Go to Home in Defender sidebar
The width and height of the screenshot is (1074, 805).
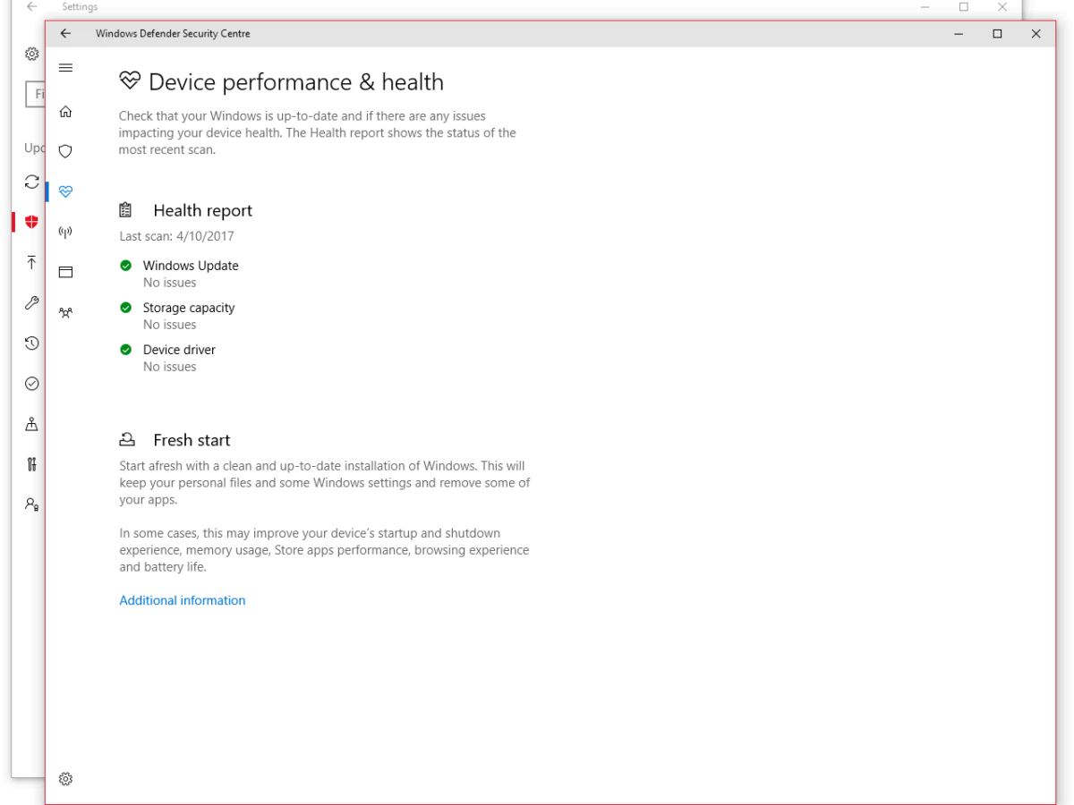coord(65,112)
